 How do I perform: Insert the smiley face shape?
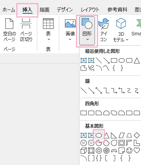[129, 151]
